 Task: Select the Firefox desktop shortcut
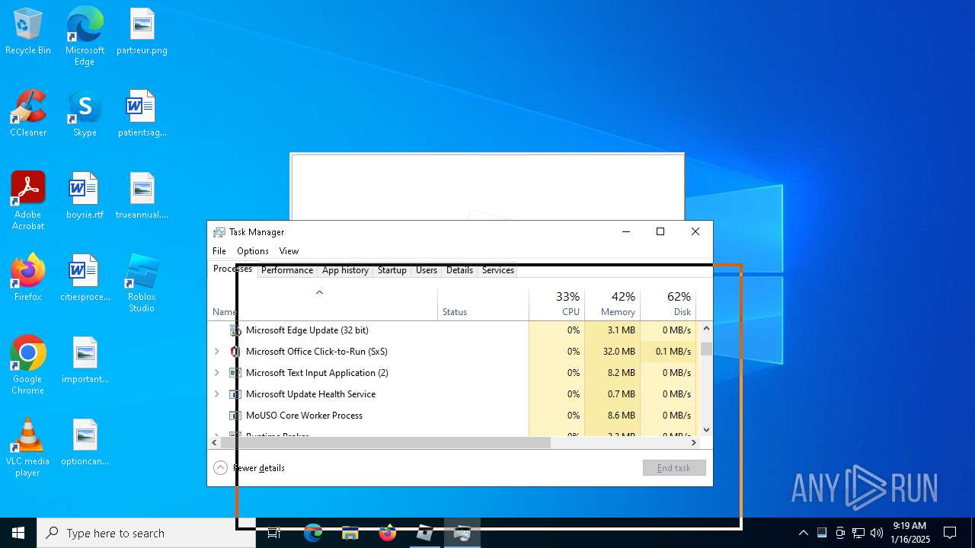point(28,279)
